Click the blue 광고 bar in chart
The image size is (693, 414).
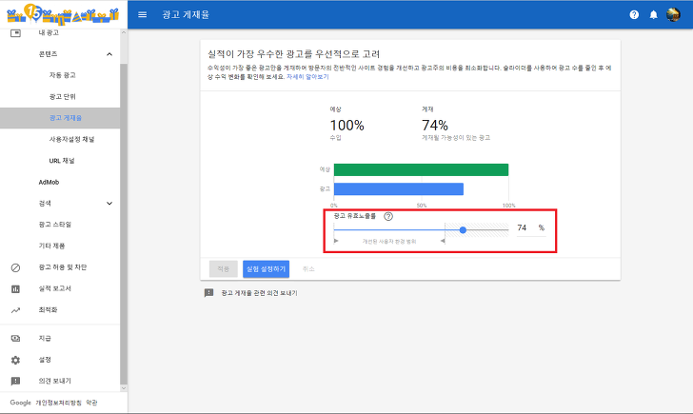(x=399, y=189)
